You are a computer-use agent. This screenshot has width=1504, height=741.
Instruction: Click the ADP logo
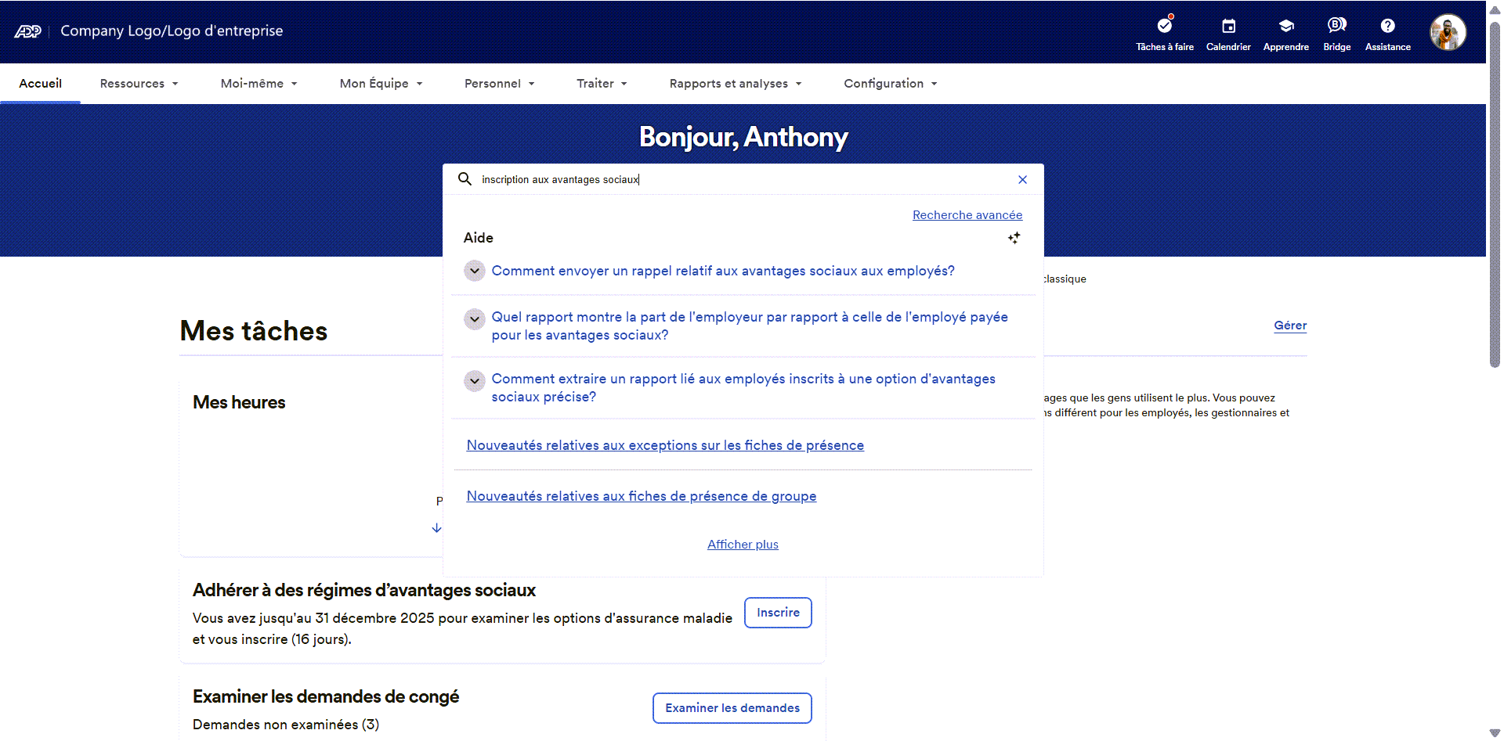point(27,31)
